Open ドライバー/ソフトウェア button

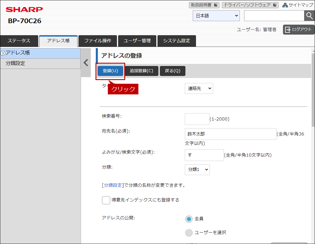pyautogui.click(x=250, y=5)
